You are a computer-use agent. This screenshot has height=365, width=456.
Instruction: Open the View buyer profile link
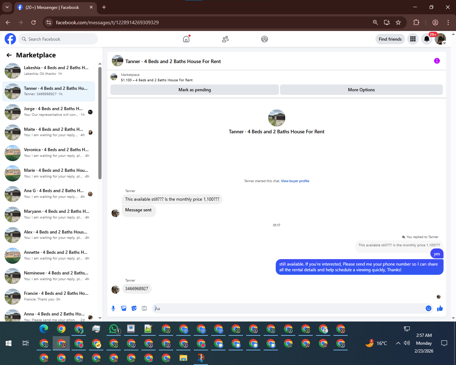click(x=295, y=181)
